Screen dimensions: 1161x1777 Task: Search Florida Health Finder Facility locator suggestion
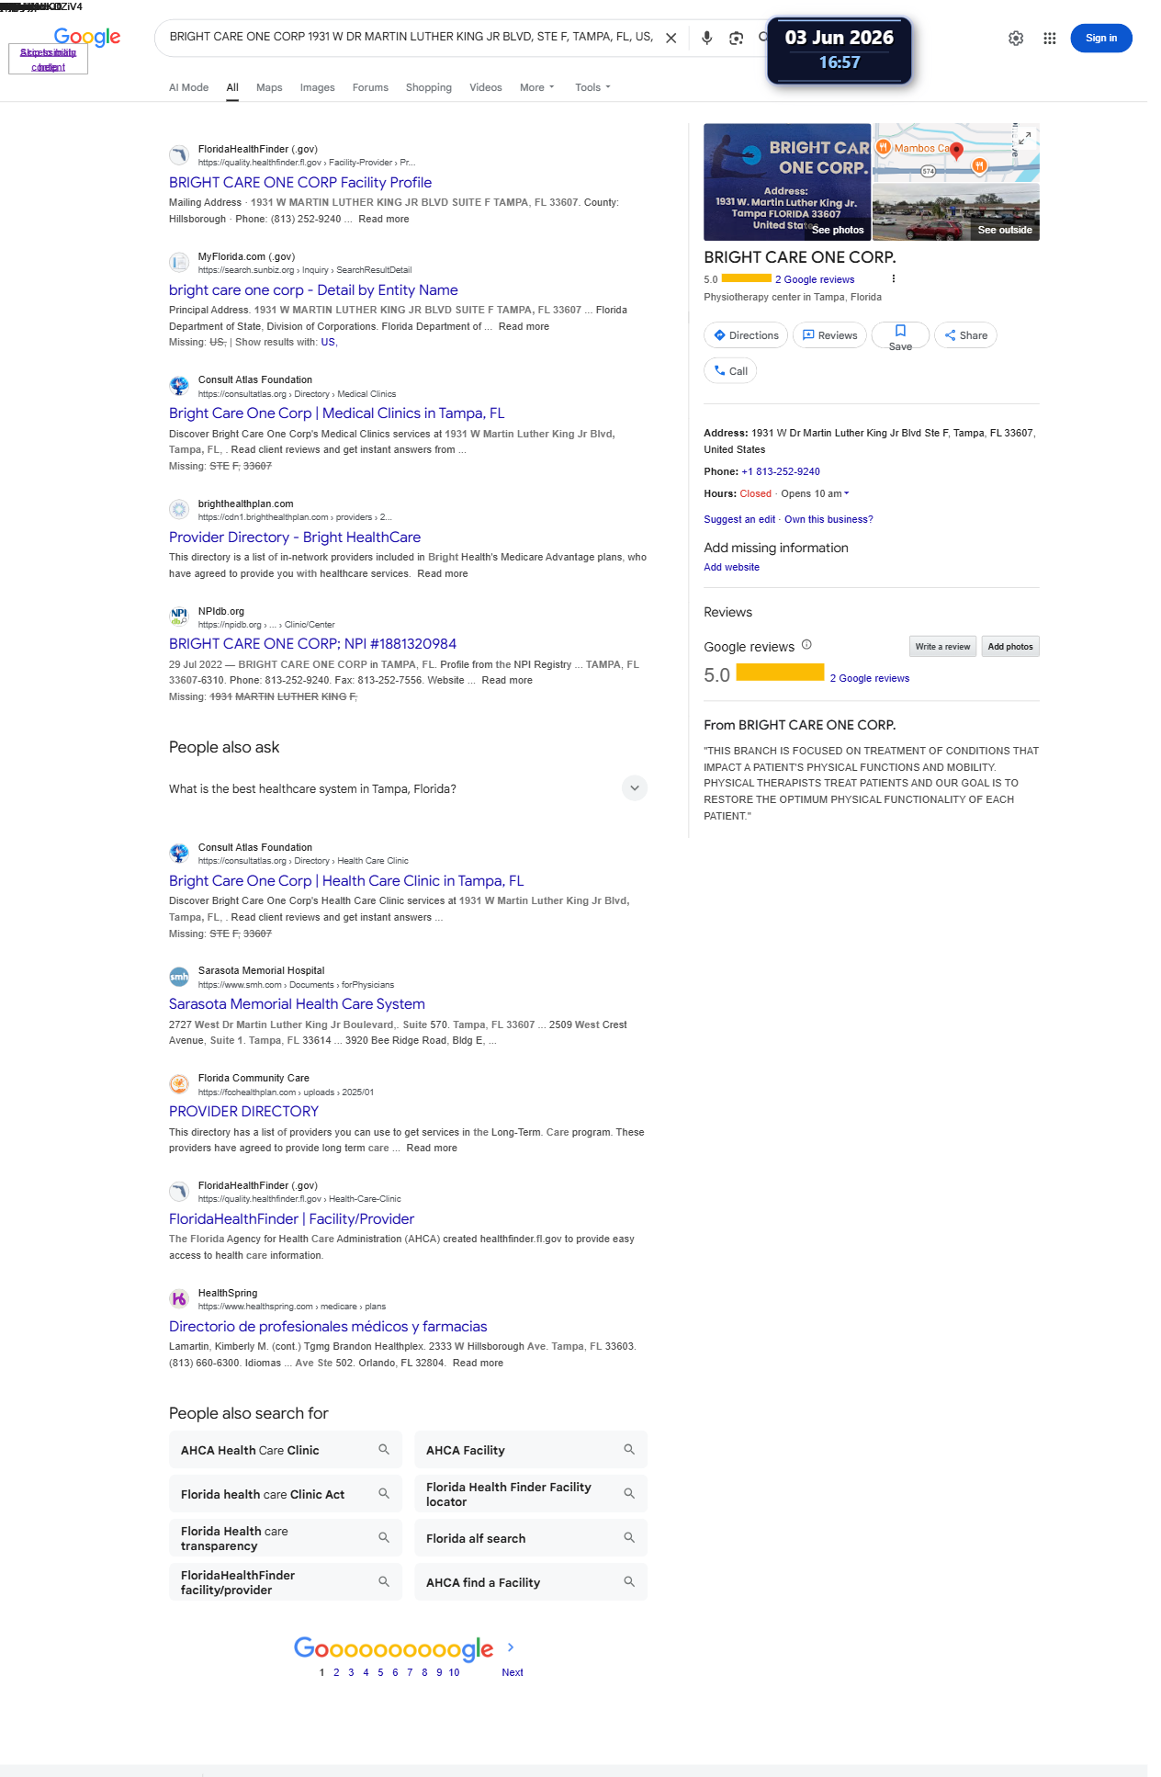531,1494
